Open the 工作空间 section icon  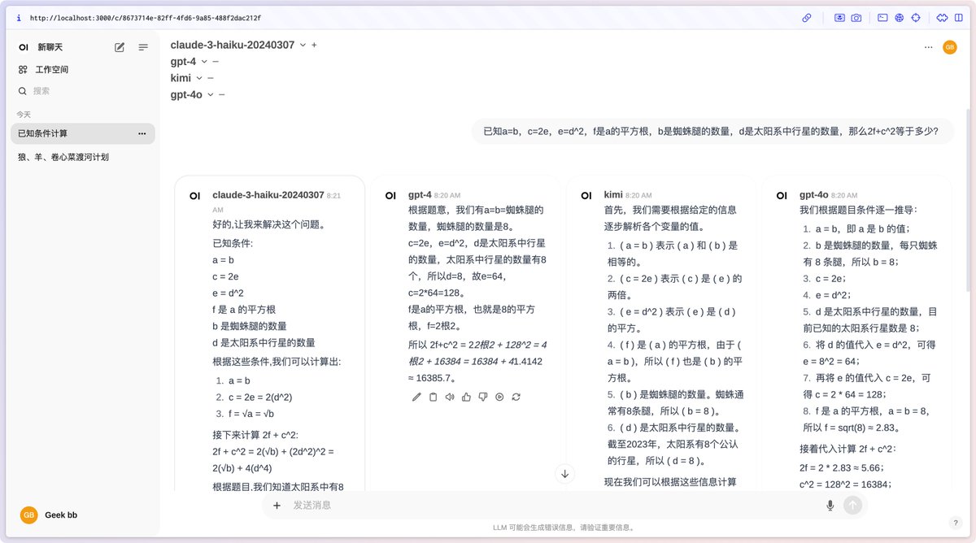coord(22,69)
